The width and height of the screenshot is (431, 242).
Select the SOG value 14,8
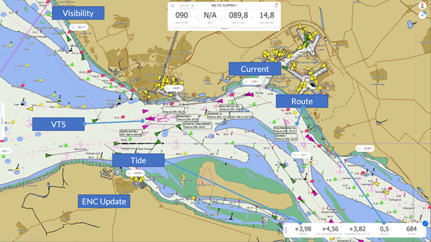tap(267, 15)
